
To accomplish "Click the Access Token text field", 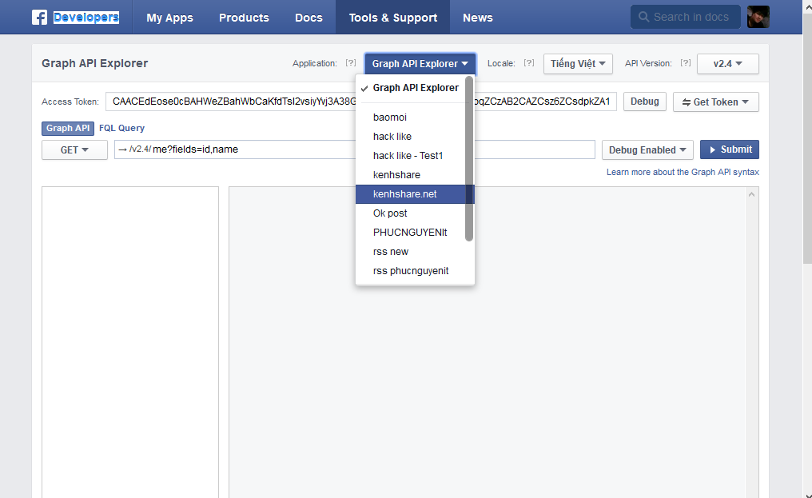I will (361, 102).
